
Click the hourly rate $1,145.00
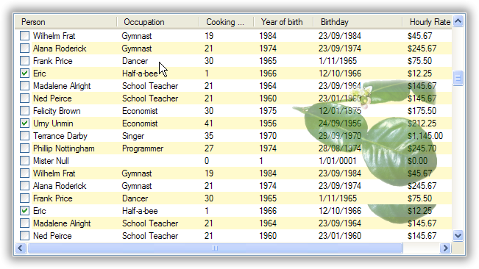point(425,136)
